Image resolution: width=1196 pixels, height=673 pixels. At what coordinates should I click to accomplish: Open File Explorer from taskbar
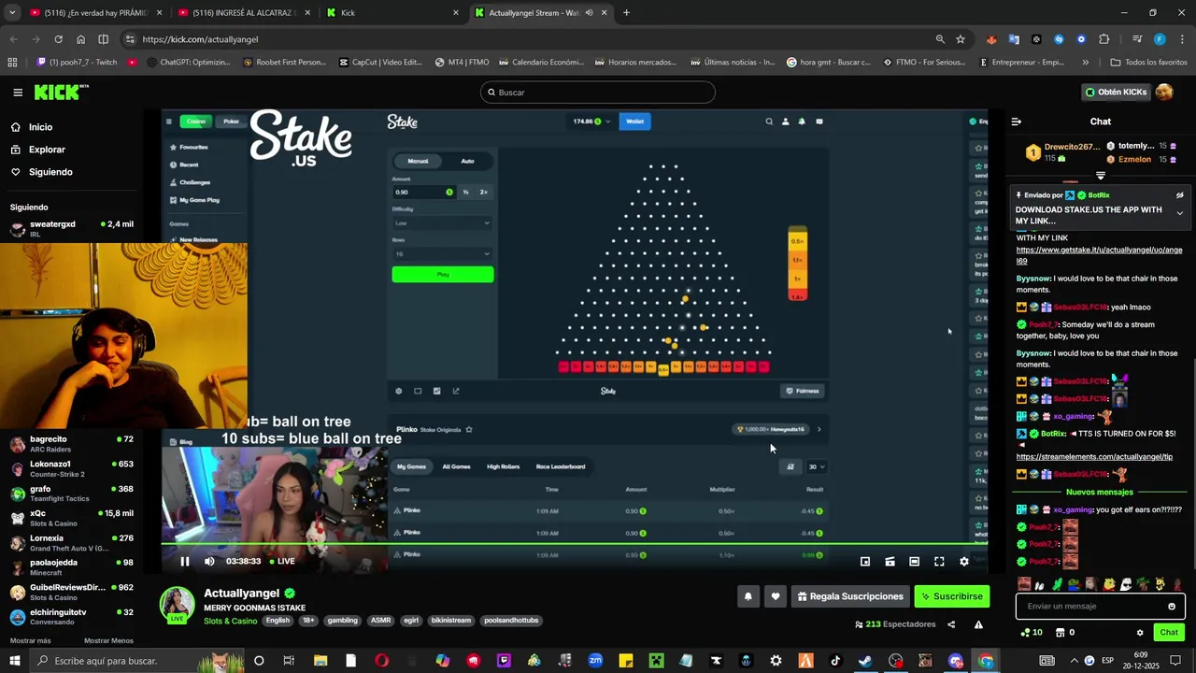pos(320,661)
